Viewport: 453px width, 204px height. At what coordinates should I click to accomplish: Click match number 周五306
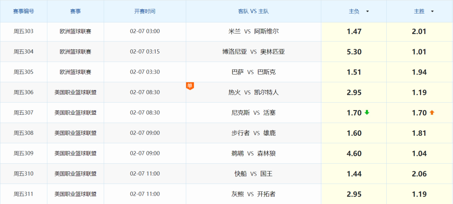pyautogui.click(x=23, y=93)
